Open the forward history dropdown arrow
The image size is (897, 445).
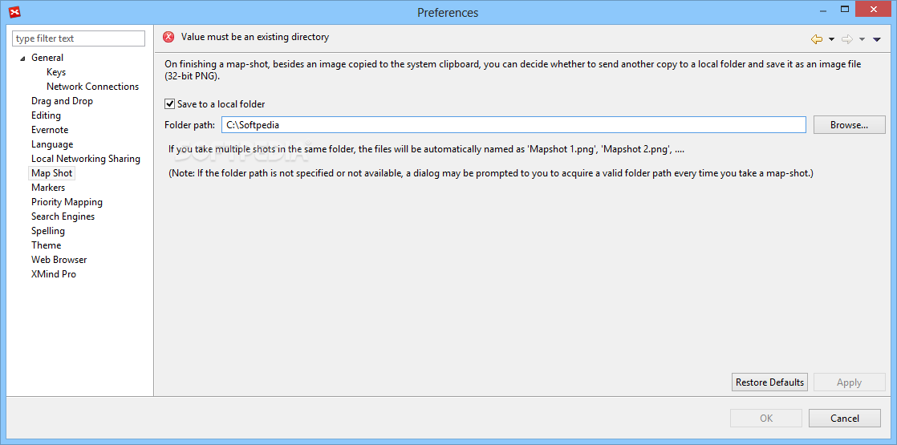pos(862,39)
